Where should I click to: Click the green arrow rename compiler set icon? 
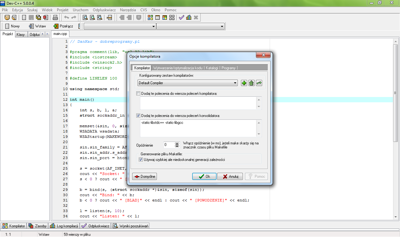click(x=259, y=83)
